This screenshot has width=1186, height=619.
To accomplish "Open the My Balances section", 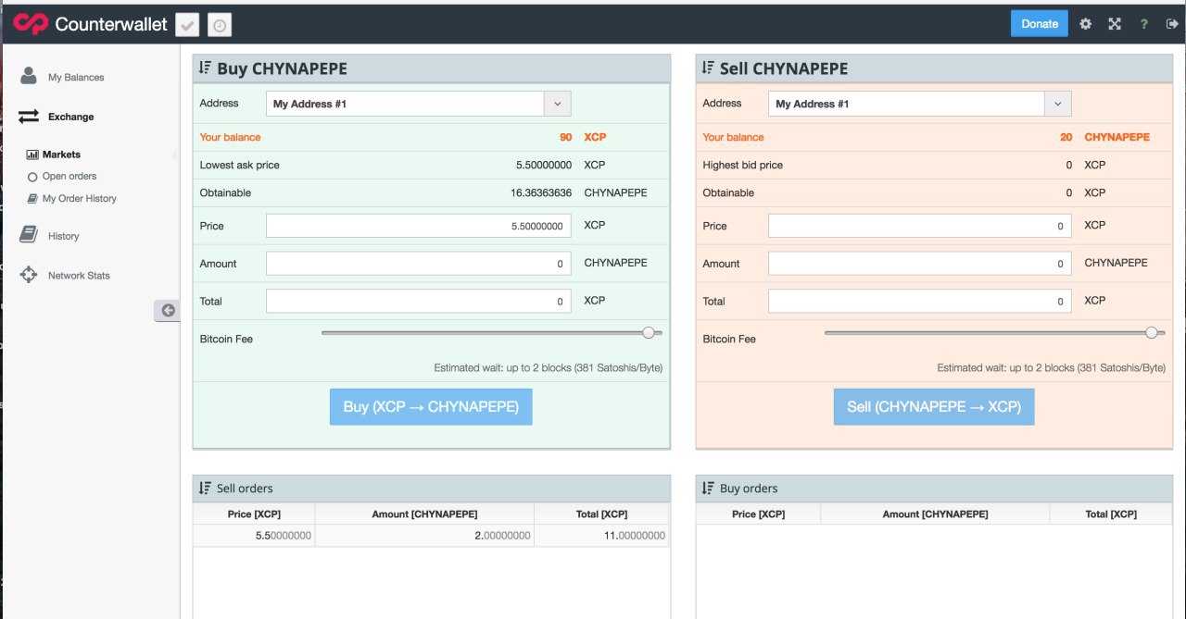I will click(x=76, y=77).
